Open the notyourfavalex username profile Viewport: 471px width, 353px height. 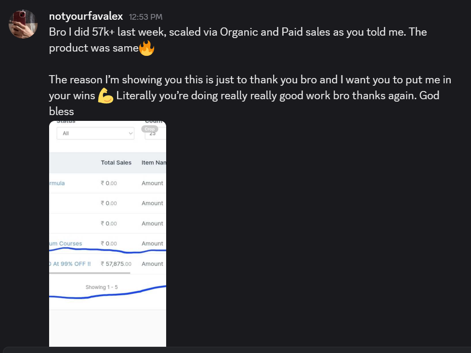(86, 16)
